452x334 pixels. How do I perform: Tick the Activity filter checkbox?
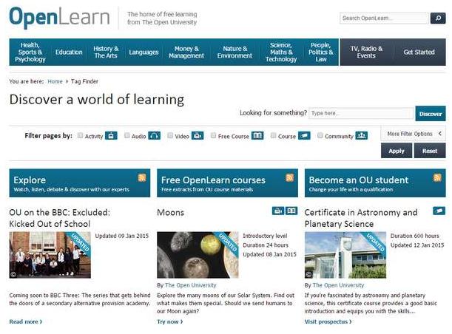coord(80,135)
